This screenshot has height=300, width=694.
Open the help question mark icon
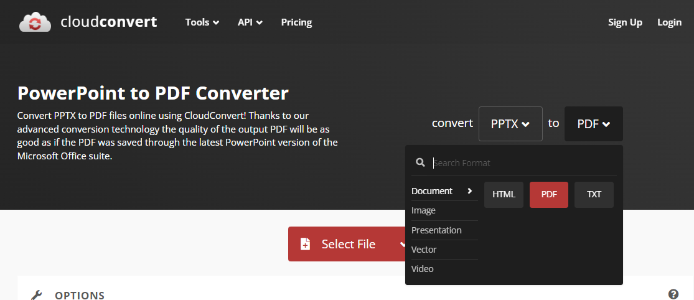(673, 294)
